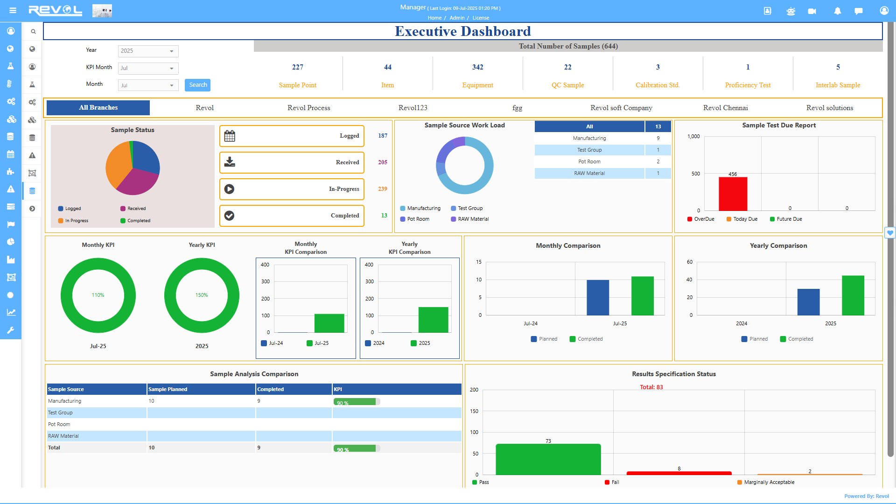Select the Revol Chennai branch tab
Image resolution: width=896 pixels, height=504 pixels.
click(725, 108)
